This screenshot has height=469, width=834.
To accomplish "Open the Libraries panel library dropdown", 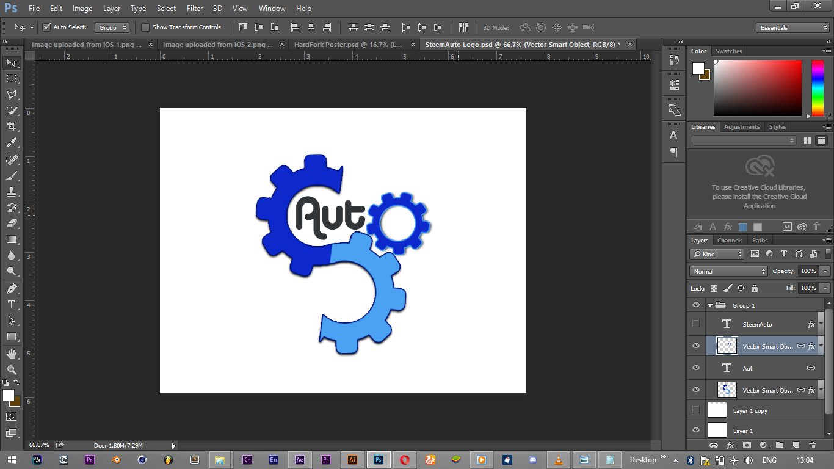I will 744,140.
